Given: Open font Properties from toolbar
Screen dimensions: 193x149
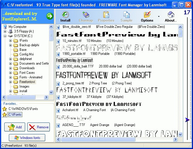Looking at the screenshot, I should (106, 15).
